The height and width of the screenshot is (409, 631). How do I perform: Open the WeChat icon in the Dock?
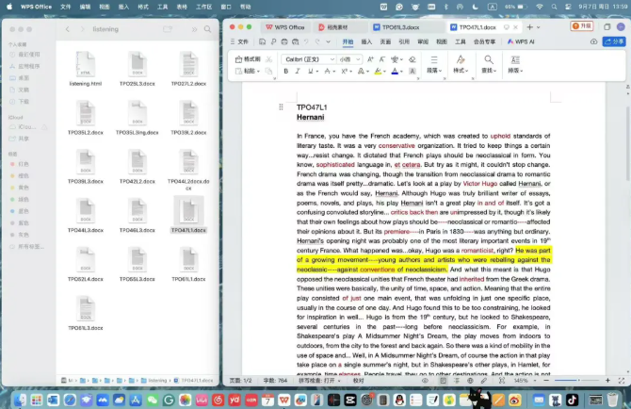tap(154, 400)
